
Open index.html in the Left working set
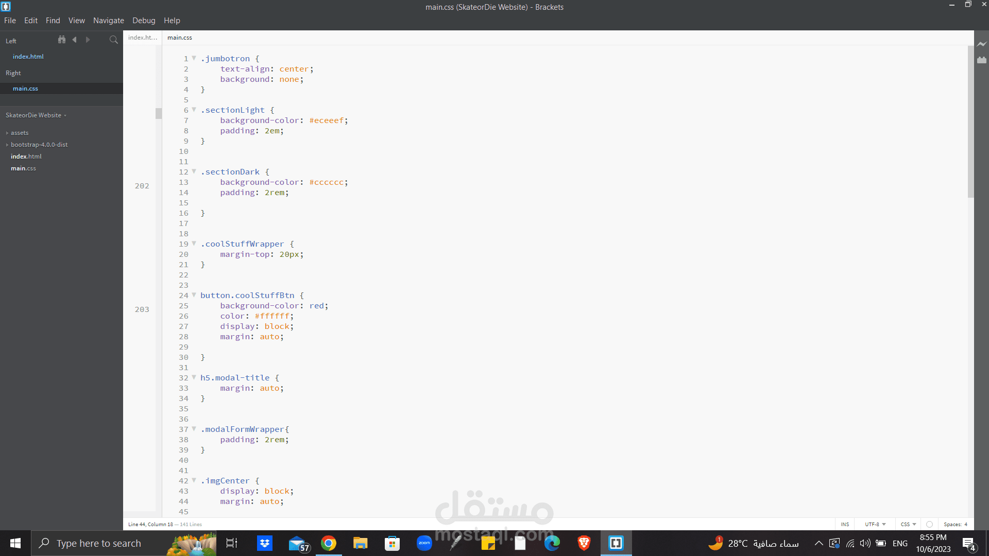pyautogui.click(x=28, y=57)
